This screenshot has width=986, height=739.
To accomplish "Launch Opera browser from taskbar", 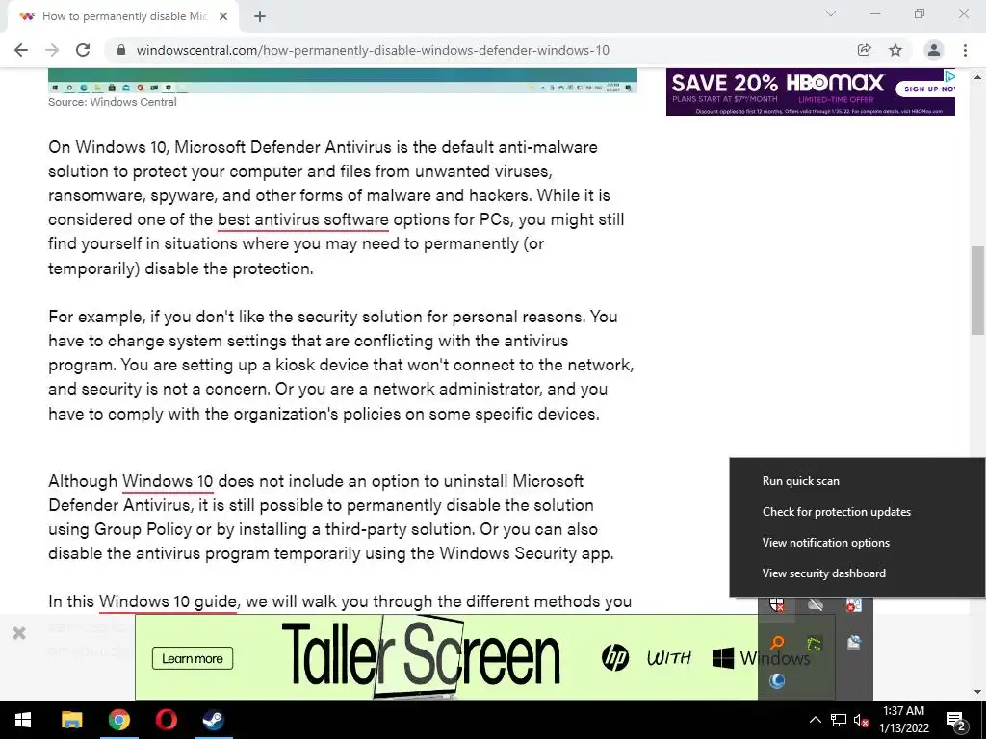I will click(166, 720).
